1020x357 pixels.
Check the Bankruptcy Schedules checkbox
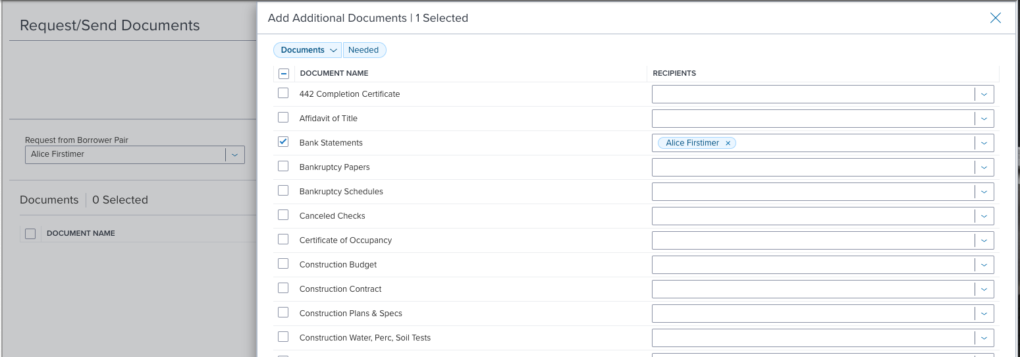point(283,191)
